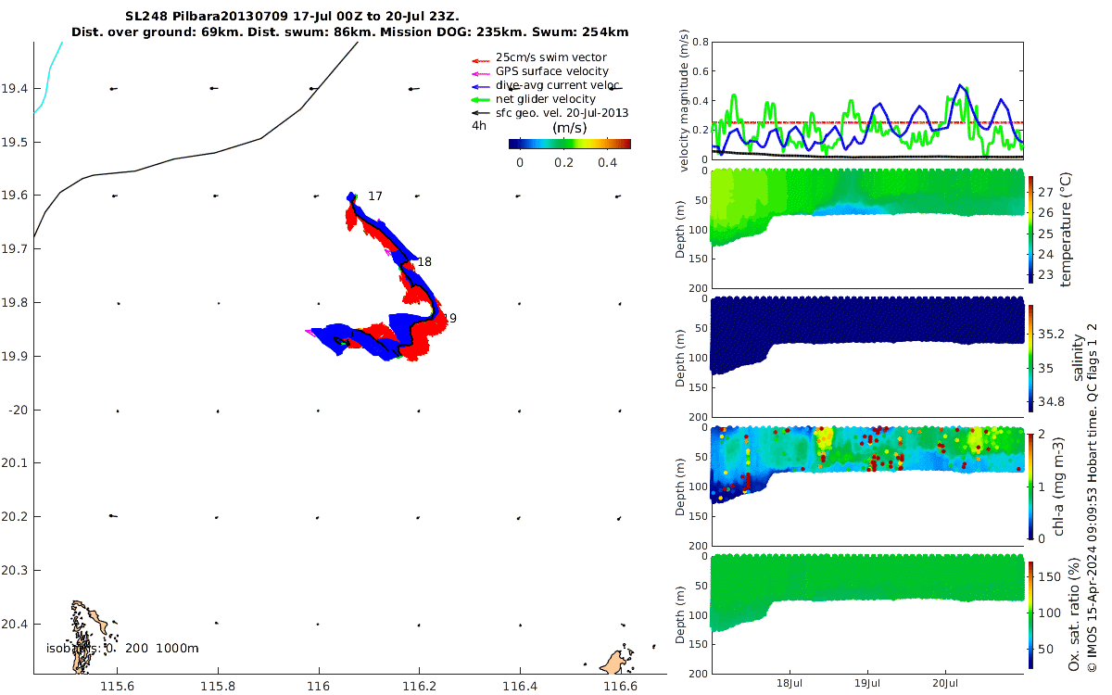The width and height of the screenshot is (1112, 695).
Task: Click the oxygen saturation colorbar
Action: tap(1031, 613)
